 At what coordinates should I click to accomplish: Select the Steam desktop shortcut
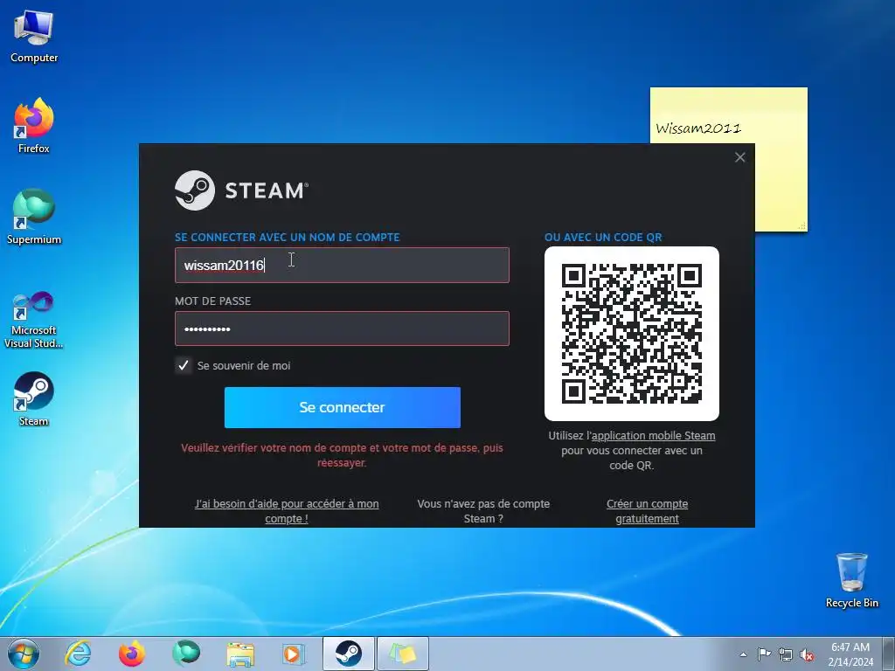pos(34,399)
